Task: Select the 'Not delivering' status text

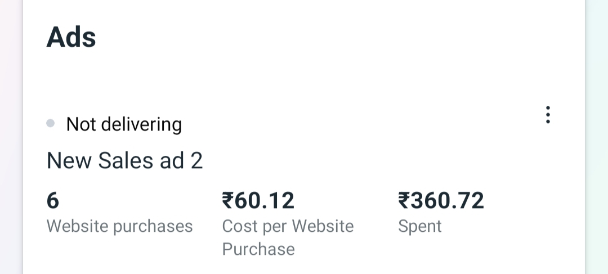Action: pos(124,124)
